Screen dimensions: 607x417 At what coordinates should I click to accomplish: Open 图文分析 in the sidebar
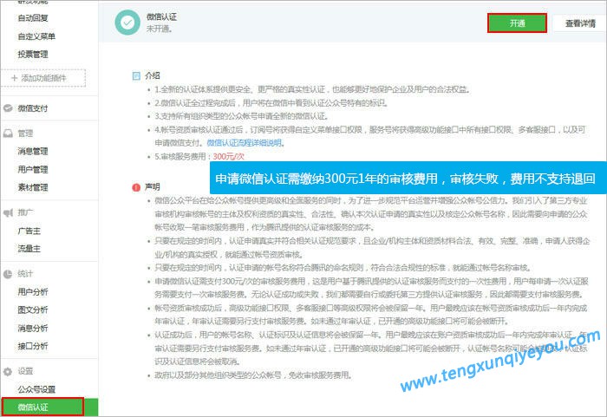pyautogui.click(x=33, y=309)
